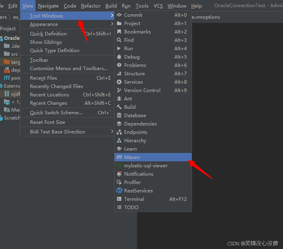The image size is (283, 249).
Task: Open the Refactor menu
Action: tap(91, 6)
